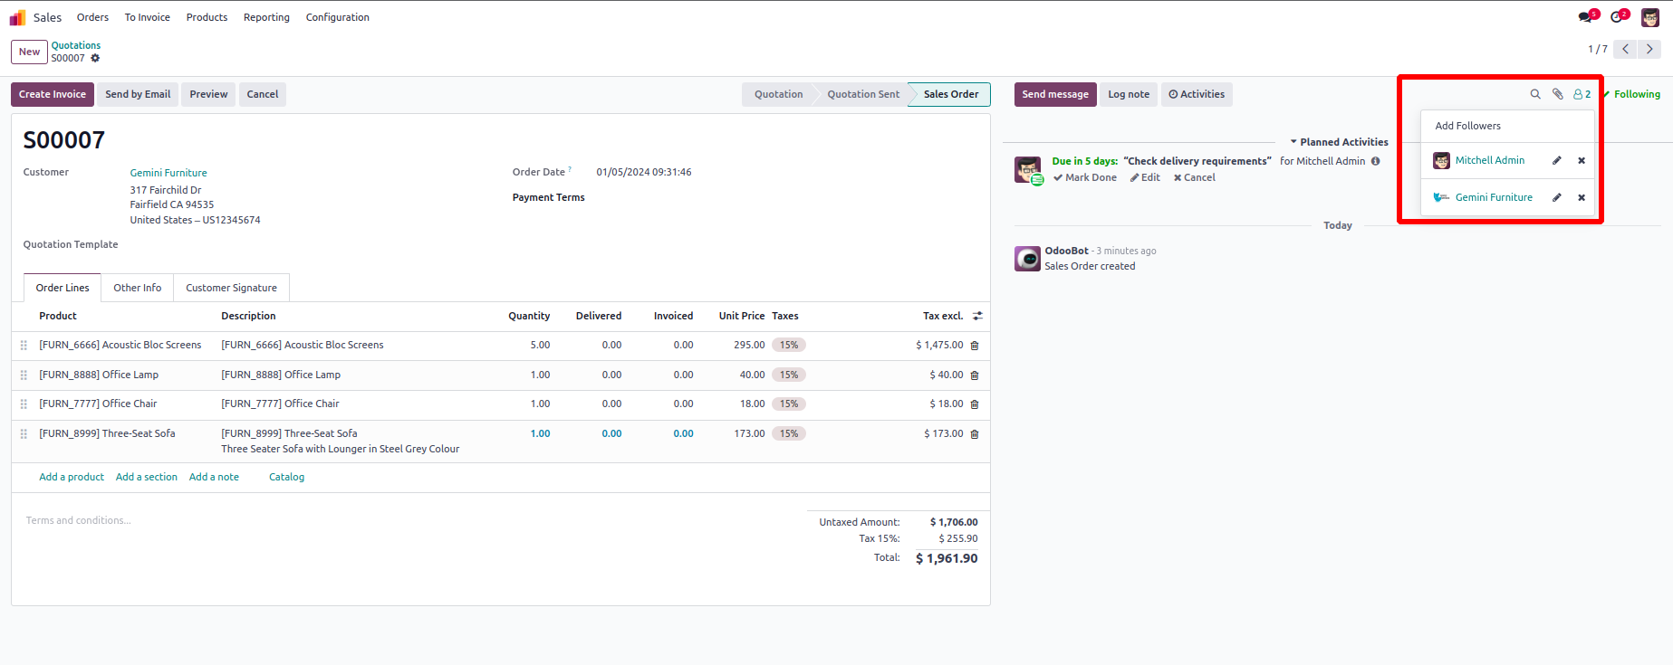
Task: Switch to the Other Info tab
Action: point(138,288)
